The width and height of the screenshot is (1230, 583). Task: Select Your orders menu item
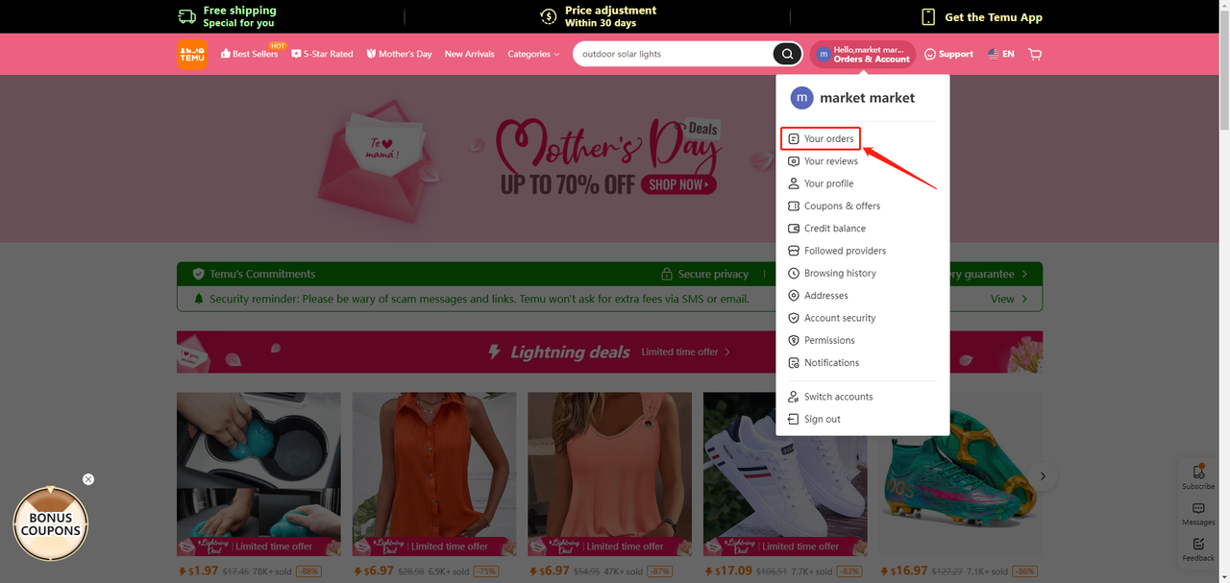point(820,139)
